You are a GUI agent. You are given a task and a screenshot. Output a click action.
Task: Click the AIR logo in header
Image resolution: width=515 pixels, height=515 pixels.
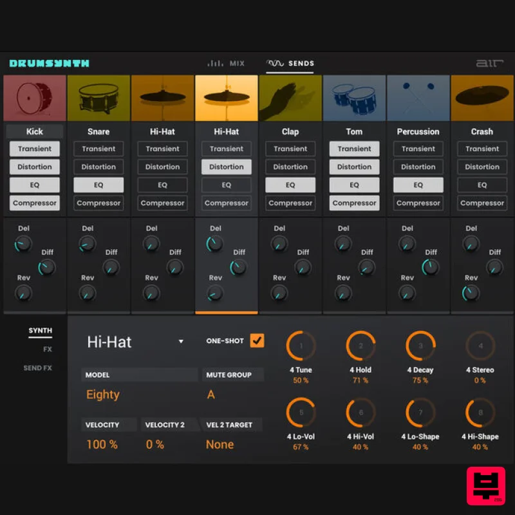(490, 63)
